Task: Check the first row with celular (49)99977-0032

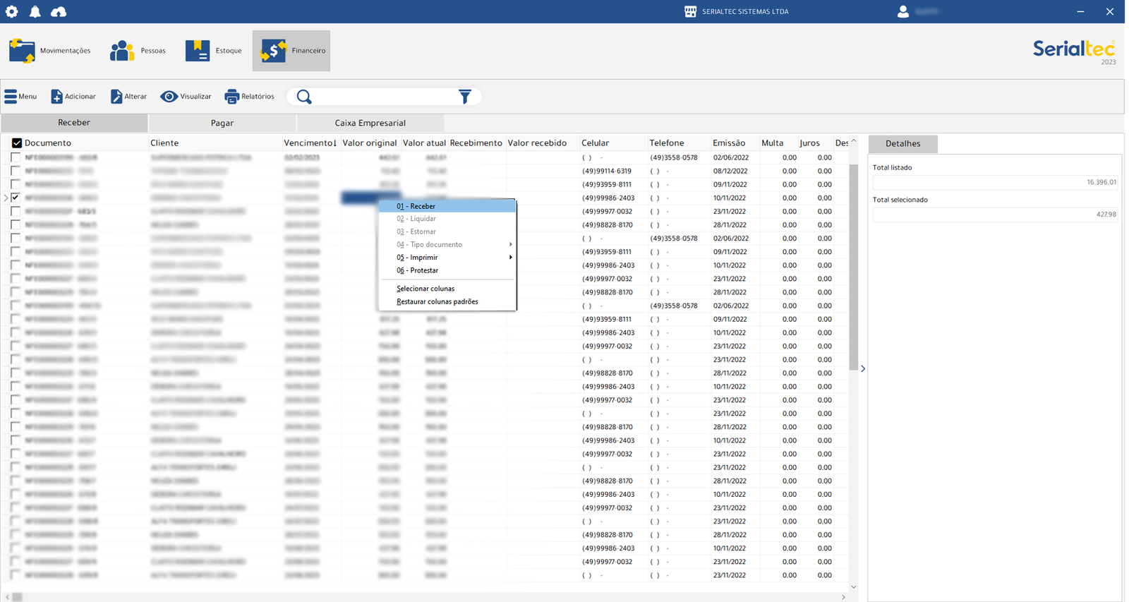Action: click(x=16, y=211)
